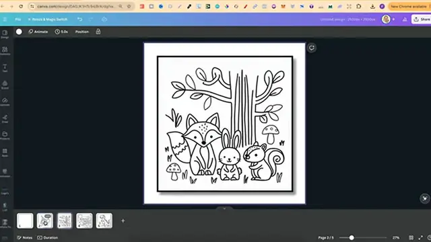Open the Projects panel in sidebar

point(5,135)
